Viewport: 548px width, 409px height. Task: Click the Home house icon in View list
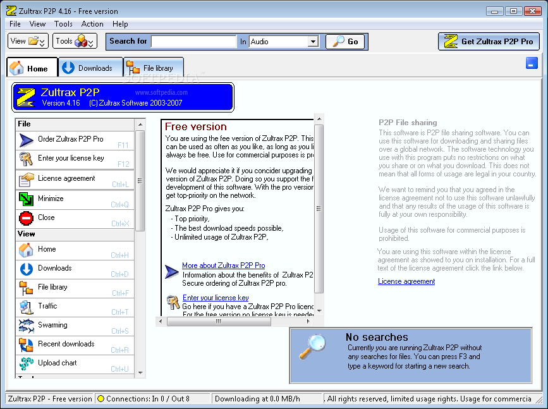pyautogui.click(x=26, y=250)
